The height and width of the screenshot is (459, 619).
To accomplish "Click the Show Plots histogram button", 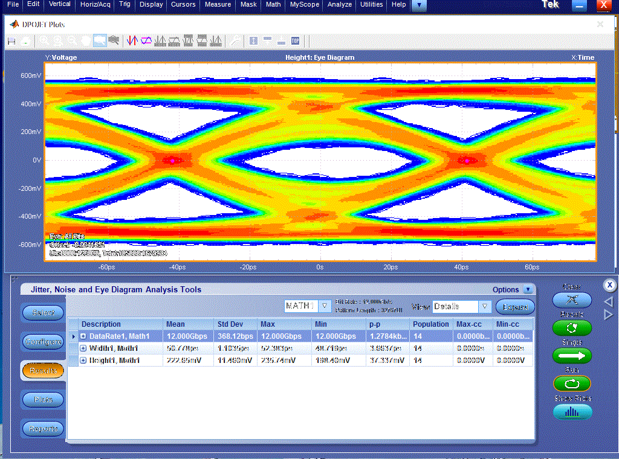I will [572, 412].
